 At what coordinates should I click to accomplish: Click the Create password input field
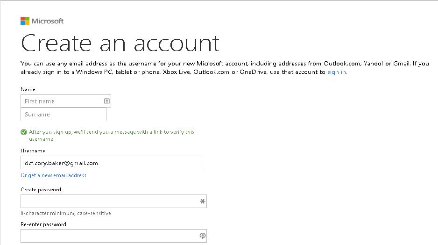[x=113, y=202]
